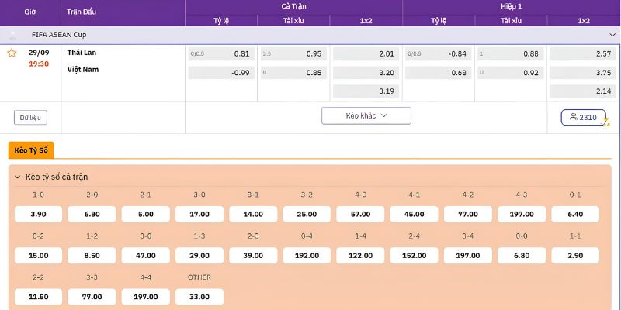
Task: Choose the OTHER score odds 33.00
Action: 199,297
